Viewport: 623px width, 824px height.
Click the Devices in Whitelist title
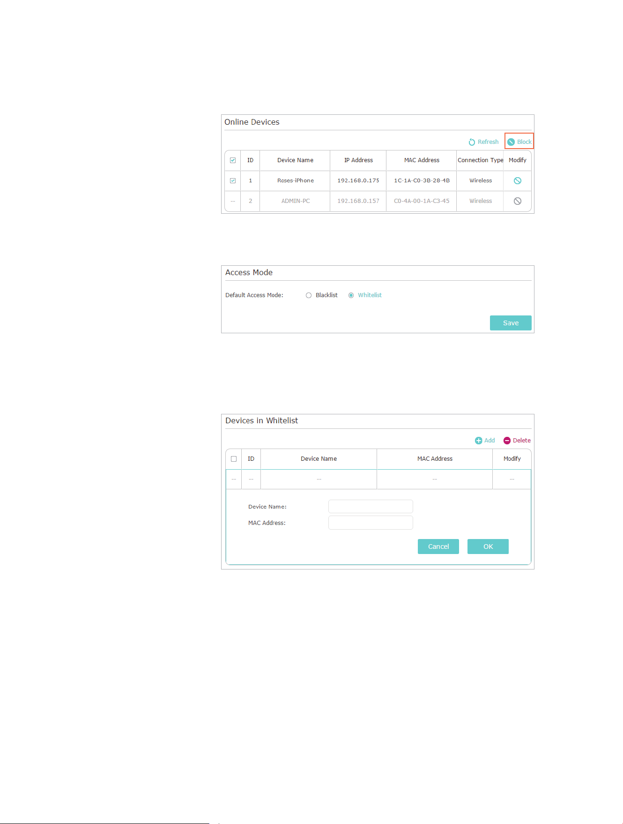tap(261, 420)
